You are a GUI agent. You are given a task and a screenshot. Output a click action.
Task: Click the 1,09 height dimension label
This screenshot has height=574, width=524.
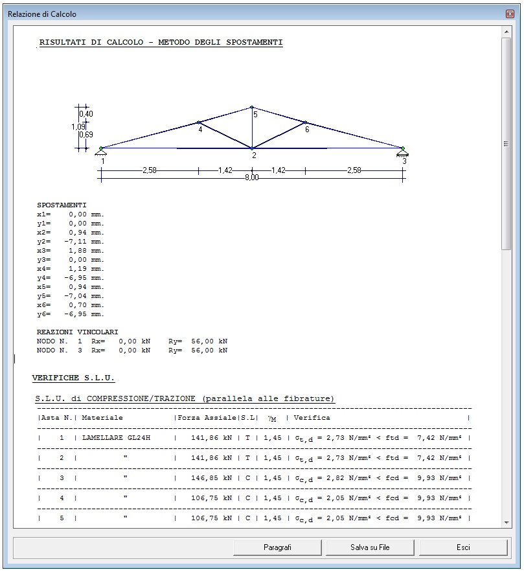pos(78,127)
